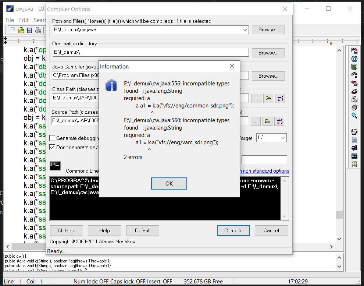Click the dark batch machine icon
The height and width of the screenshot is (286, 364).
point(354,148)
